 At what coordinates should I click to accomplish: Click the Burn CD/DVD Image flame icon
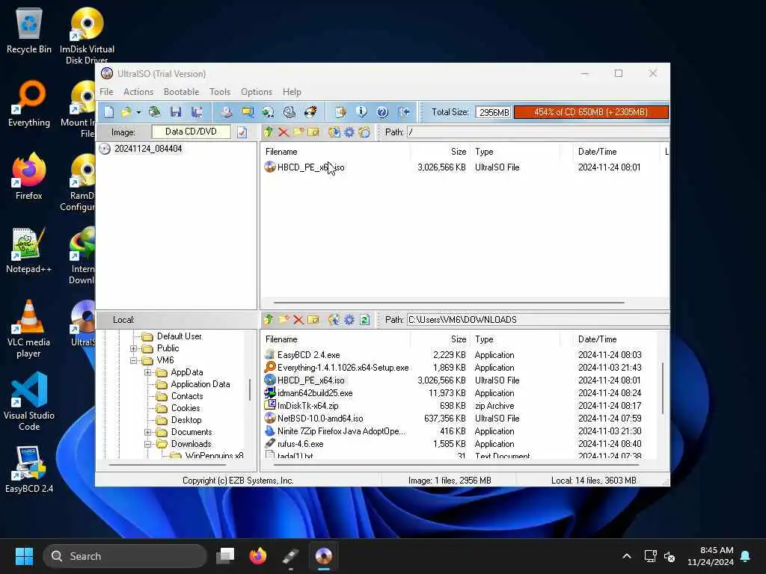[310, 112]
